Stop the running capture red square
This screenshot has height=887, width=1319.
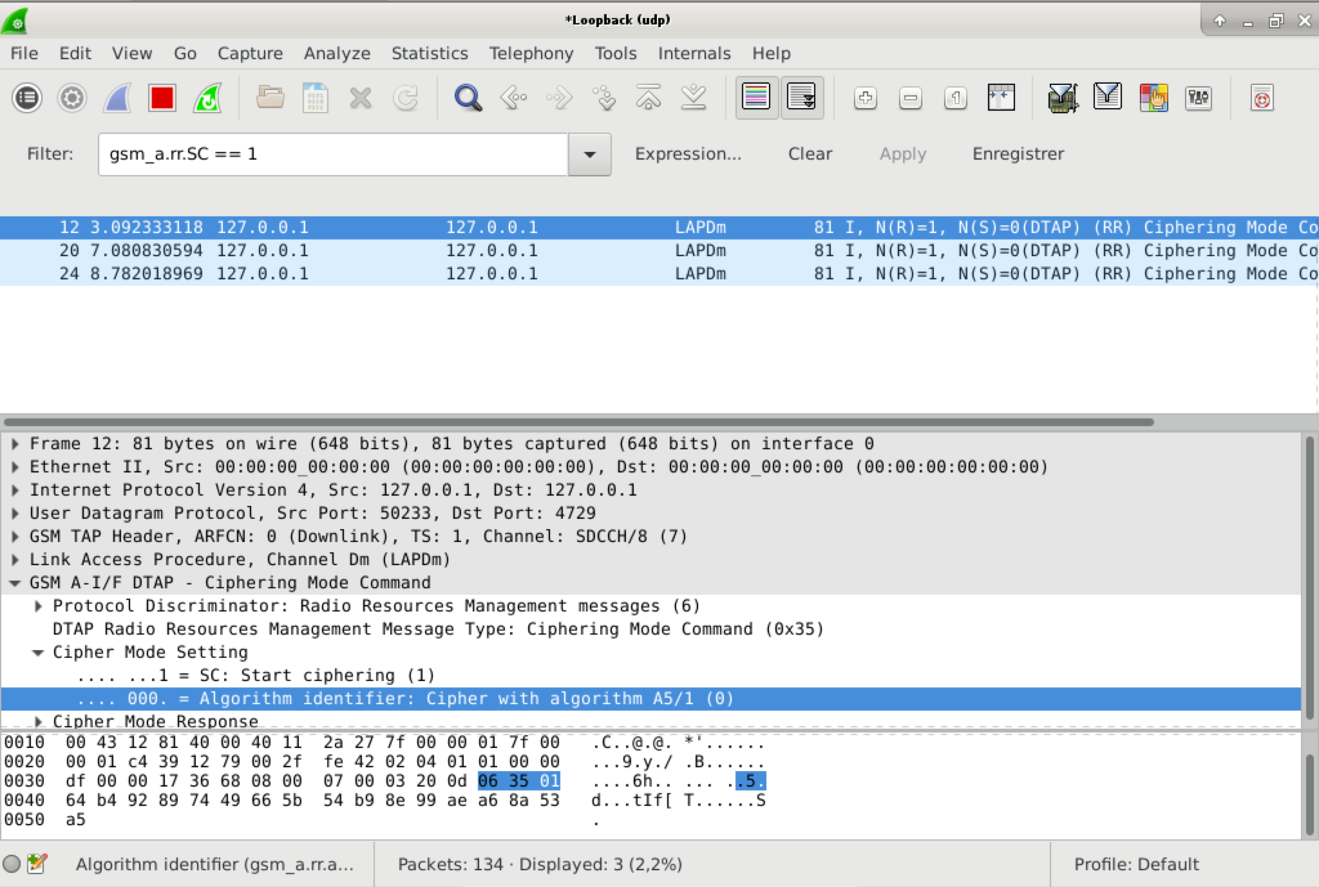[162, 98]
